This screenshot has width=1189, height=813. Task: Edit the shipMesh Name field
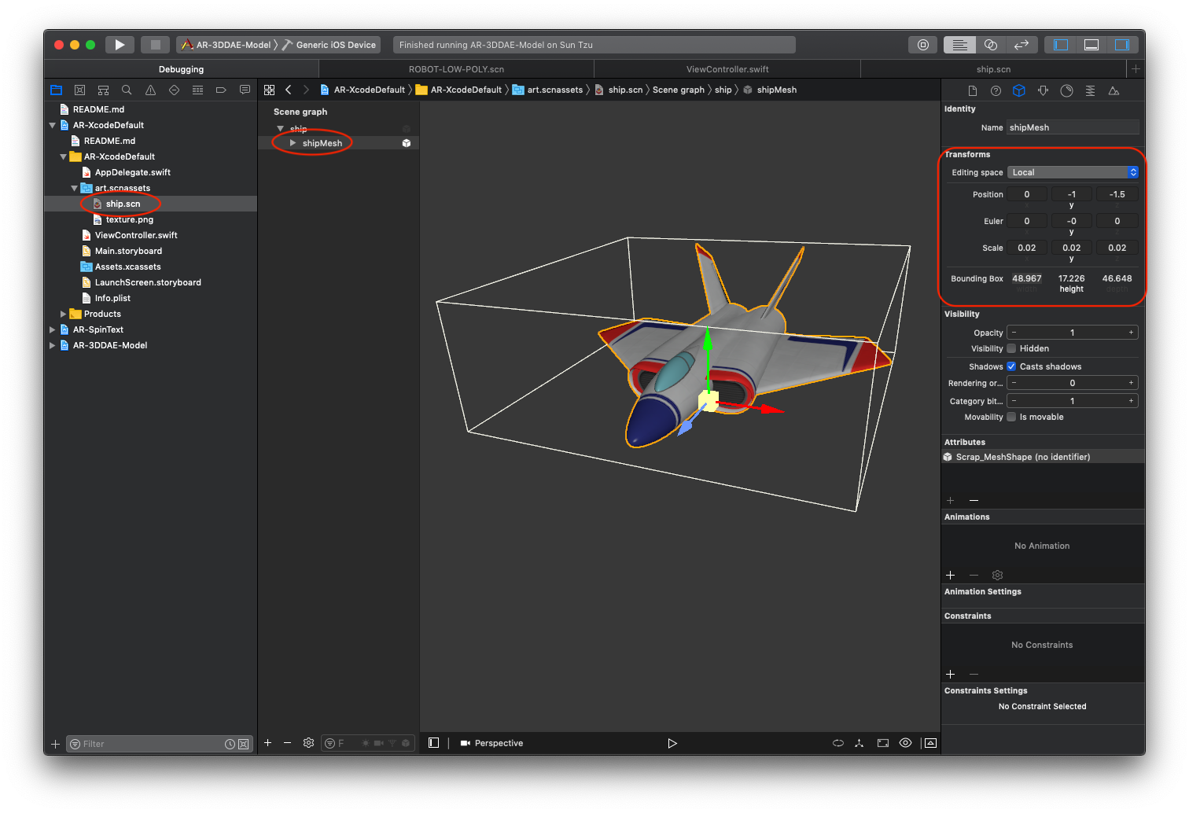pyautogui.click(x=1073, y=127)
